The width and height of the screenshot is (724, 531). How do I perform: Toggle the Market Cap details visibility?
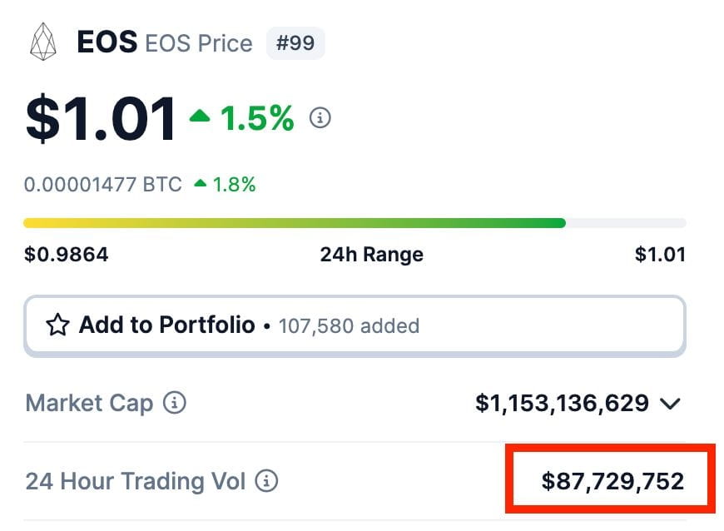(671, 404)
